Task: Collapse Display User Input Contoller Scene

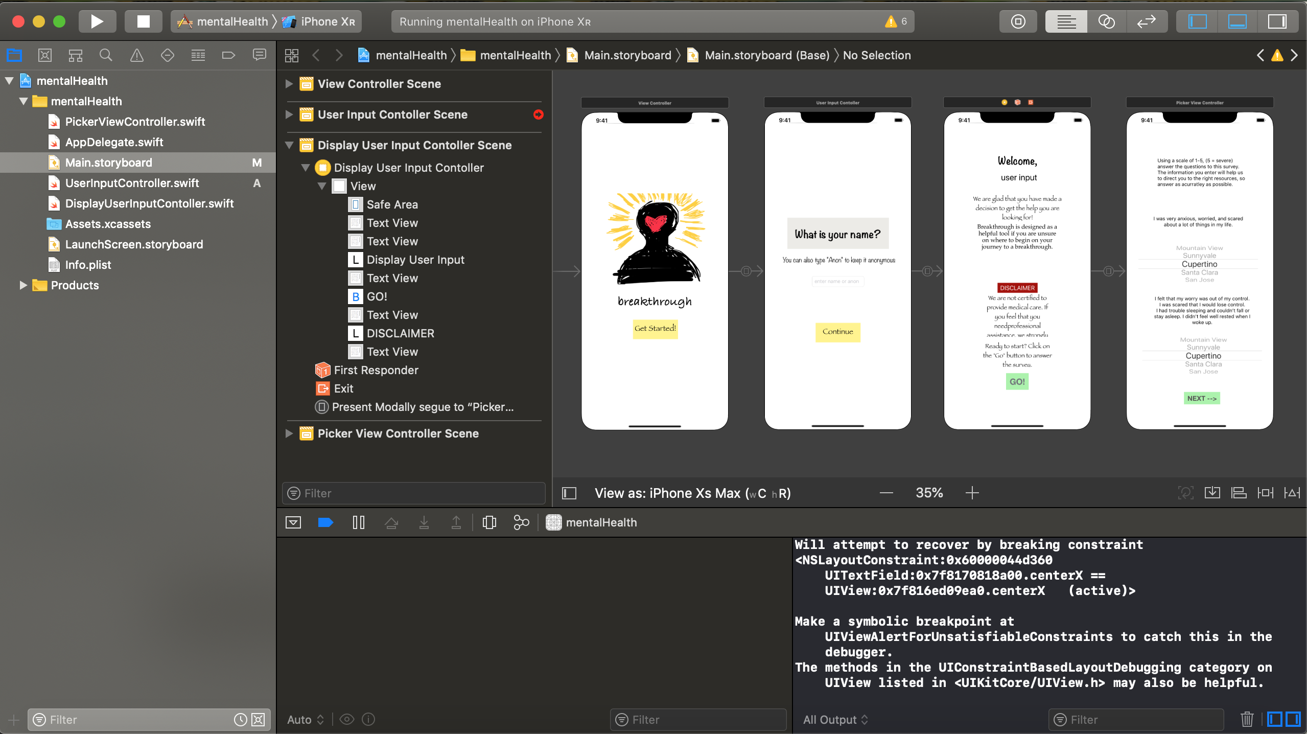Action: pos(289,145)
